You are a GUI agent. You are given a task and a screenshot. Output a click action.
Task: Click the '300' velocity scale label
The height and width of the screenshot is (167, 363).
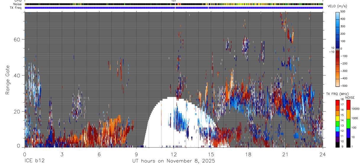(x=343, y=26)
